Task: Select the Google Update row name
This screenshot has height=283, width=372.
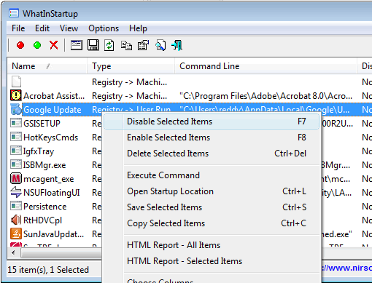Action: click(53, 110)
